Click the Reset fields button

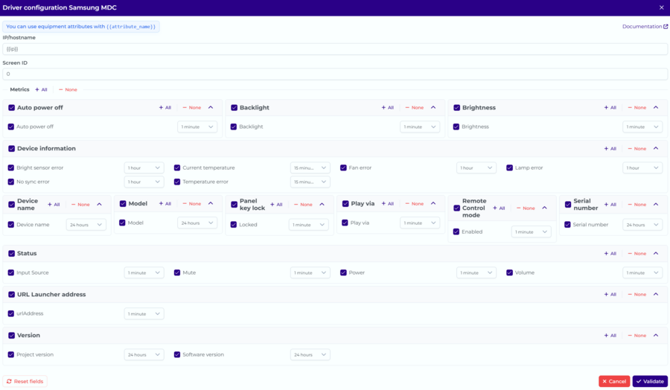(25, 382)
